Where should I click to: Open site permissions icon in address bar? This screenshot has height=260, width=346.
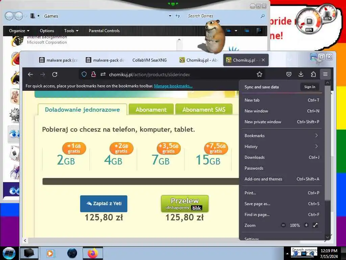(x=103, y=74)
